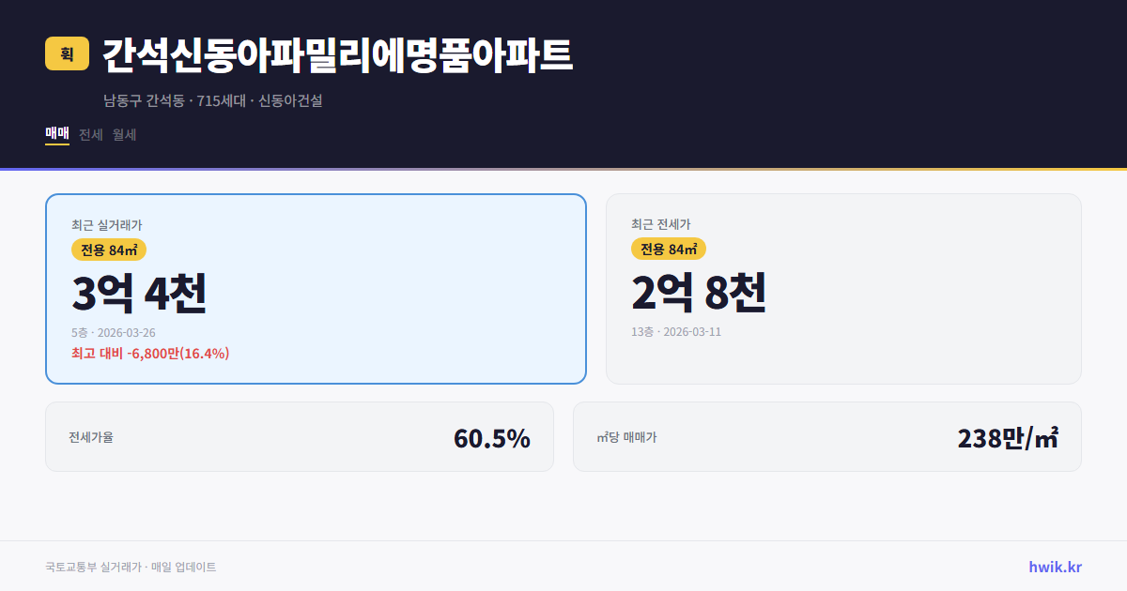
Task: Click the ㎡당 매매가 info card
Action: click(x=826, y=436)
